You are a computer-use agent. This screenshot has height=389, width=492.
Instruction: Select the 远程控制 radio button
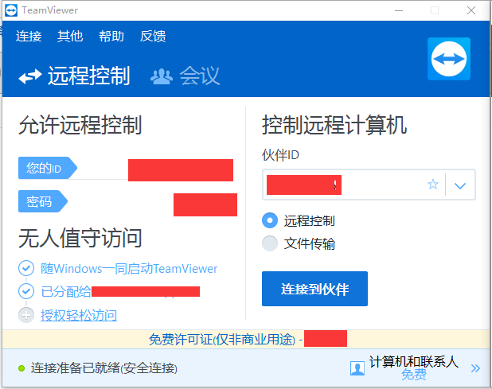click(x=270, y=220)
